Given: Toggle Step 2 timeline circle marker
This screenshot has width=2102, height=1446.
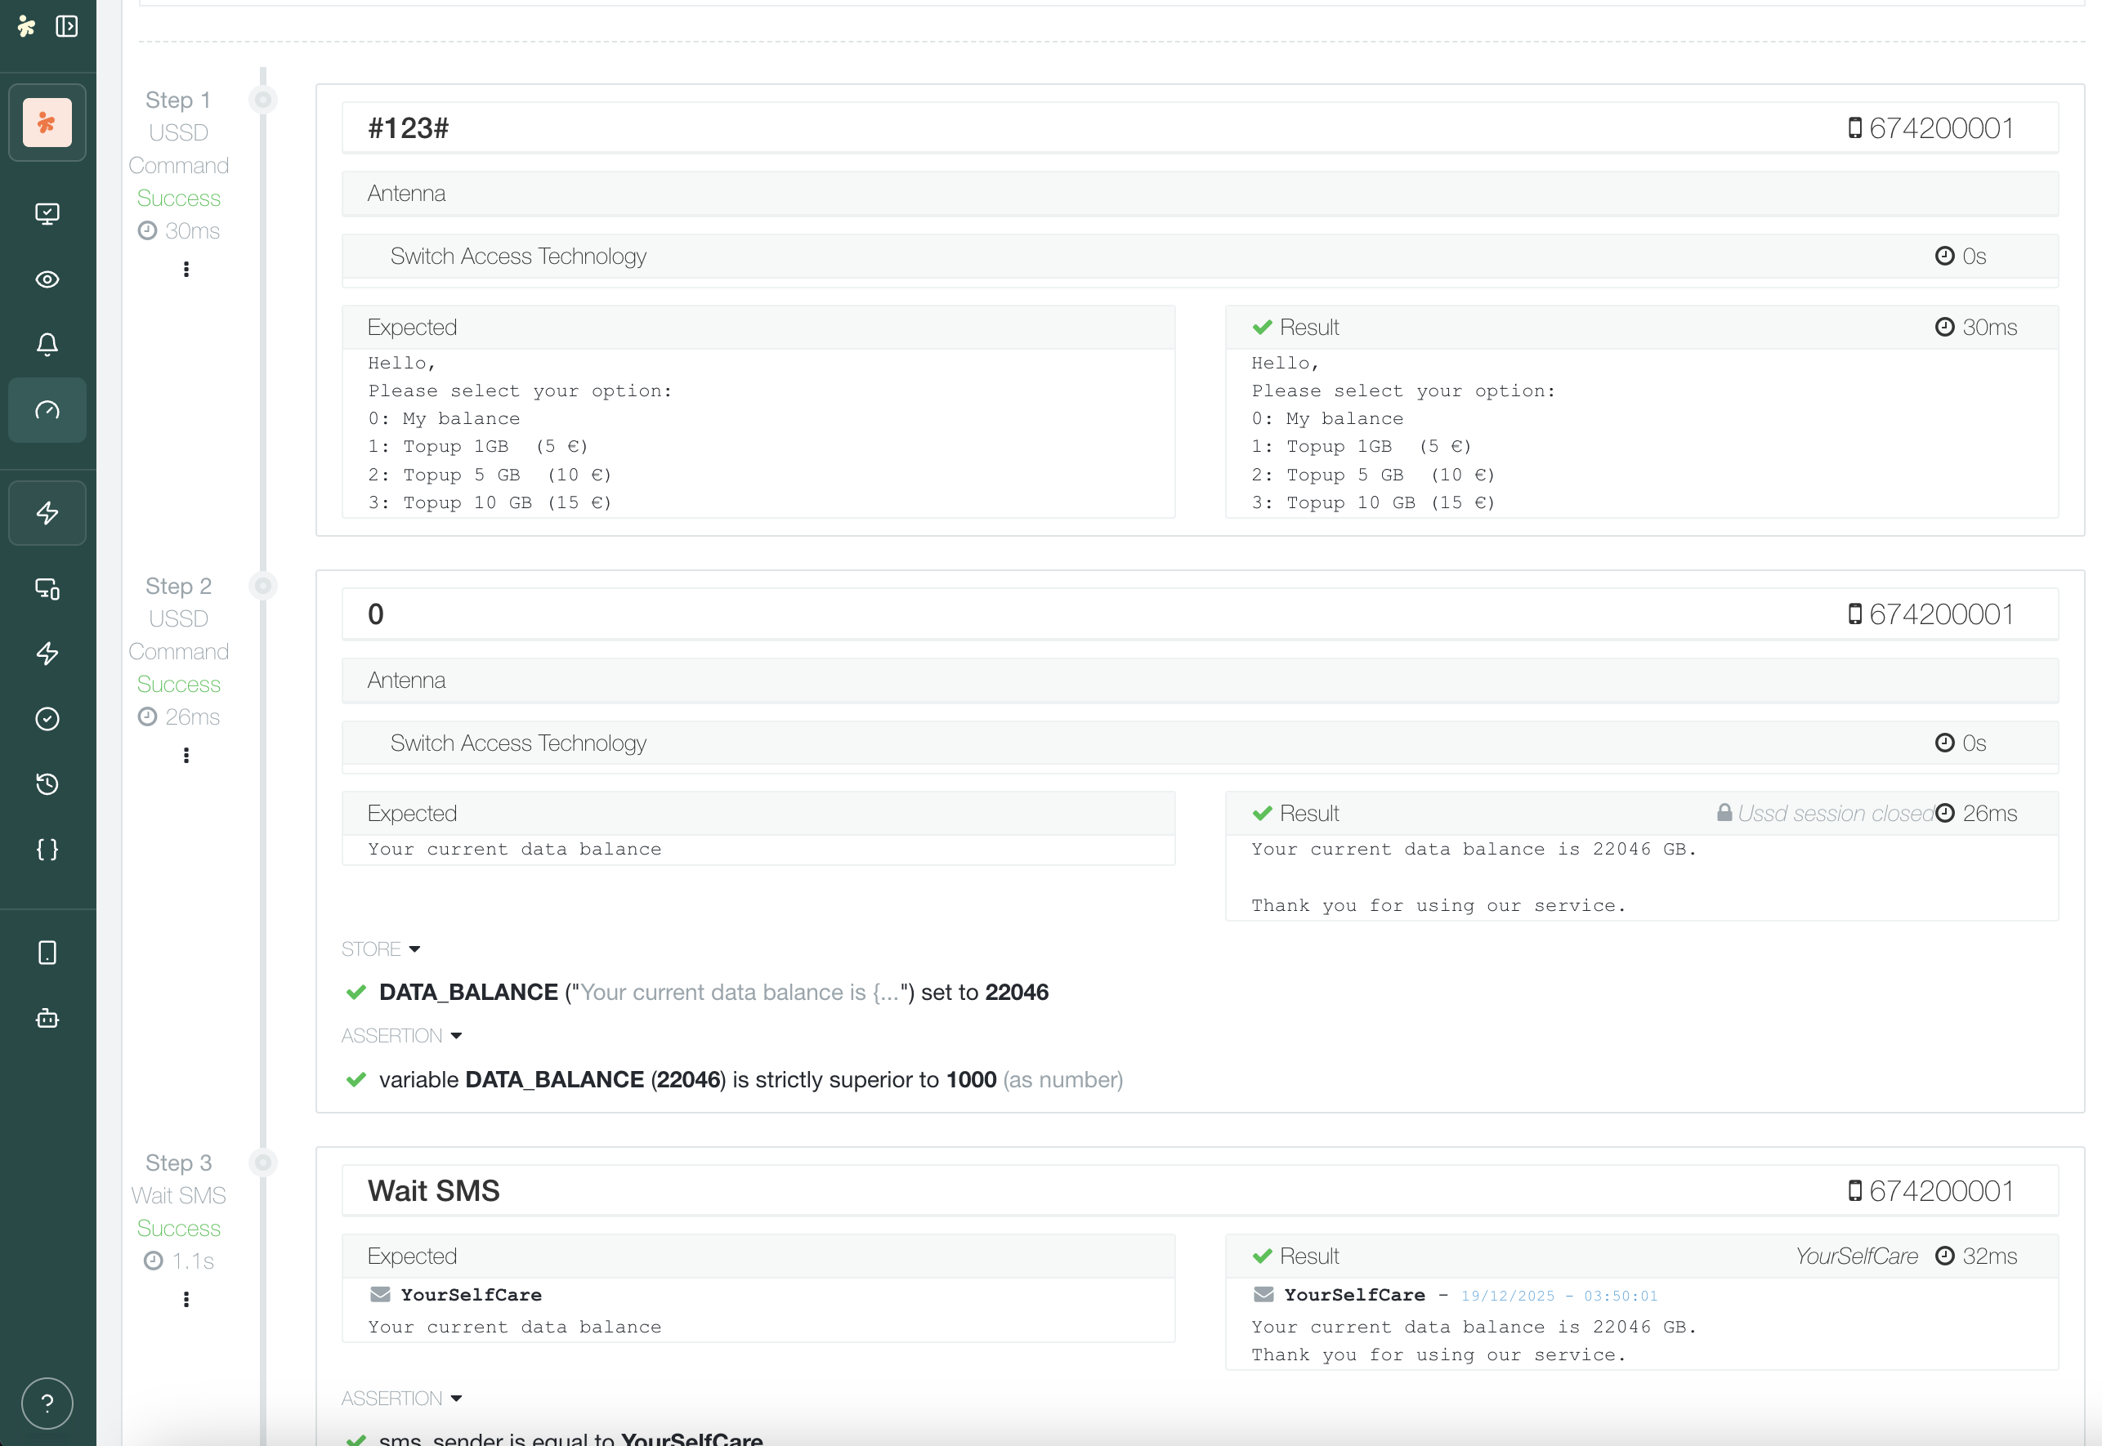Looking at the screenshot, I should 263,587.
